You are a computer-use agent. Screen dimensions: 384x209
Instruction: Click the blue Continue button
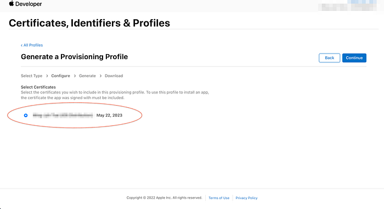(x=354, y=58)
